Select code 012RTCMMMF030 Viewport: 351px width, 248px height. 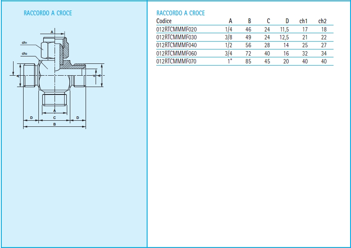176,37
